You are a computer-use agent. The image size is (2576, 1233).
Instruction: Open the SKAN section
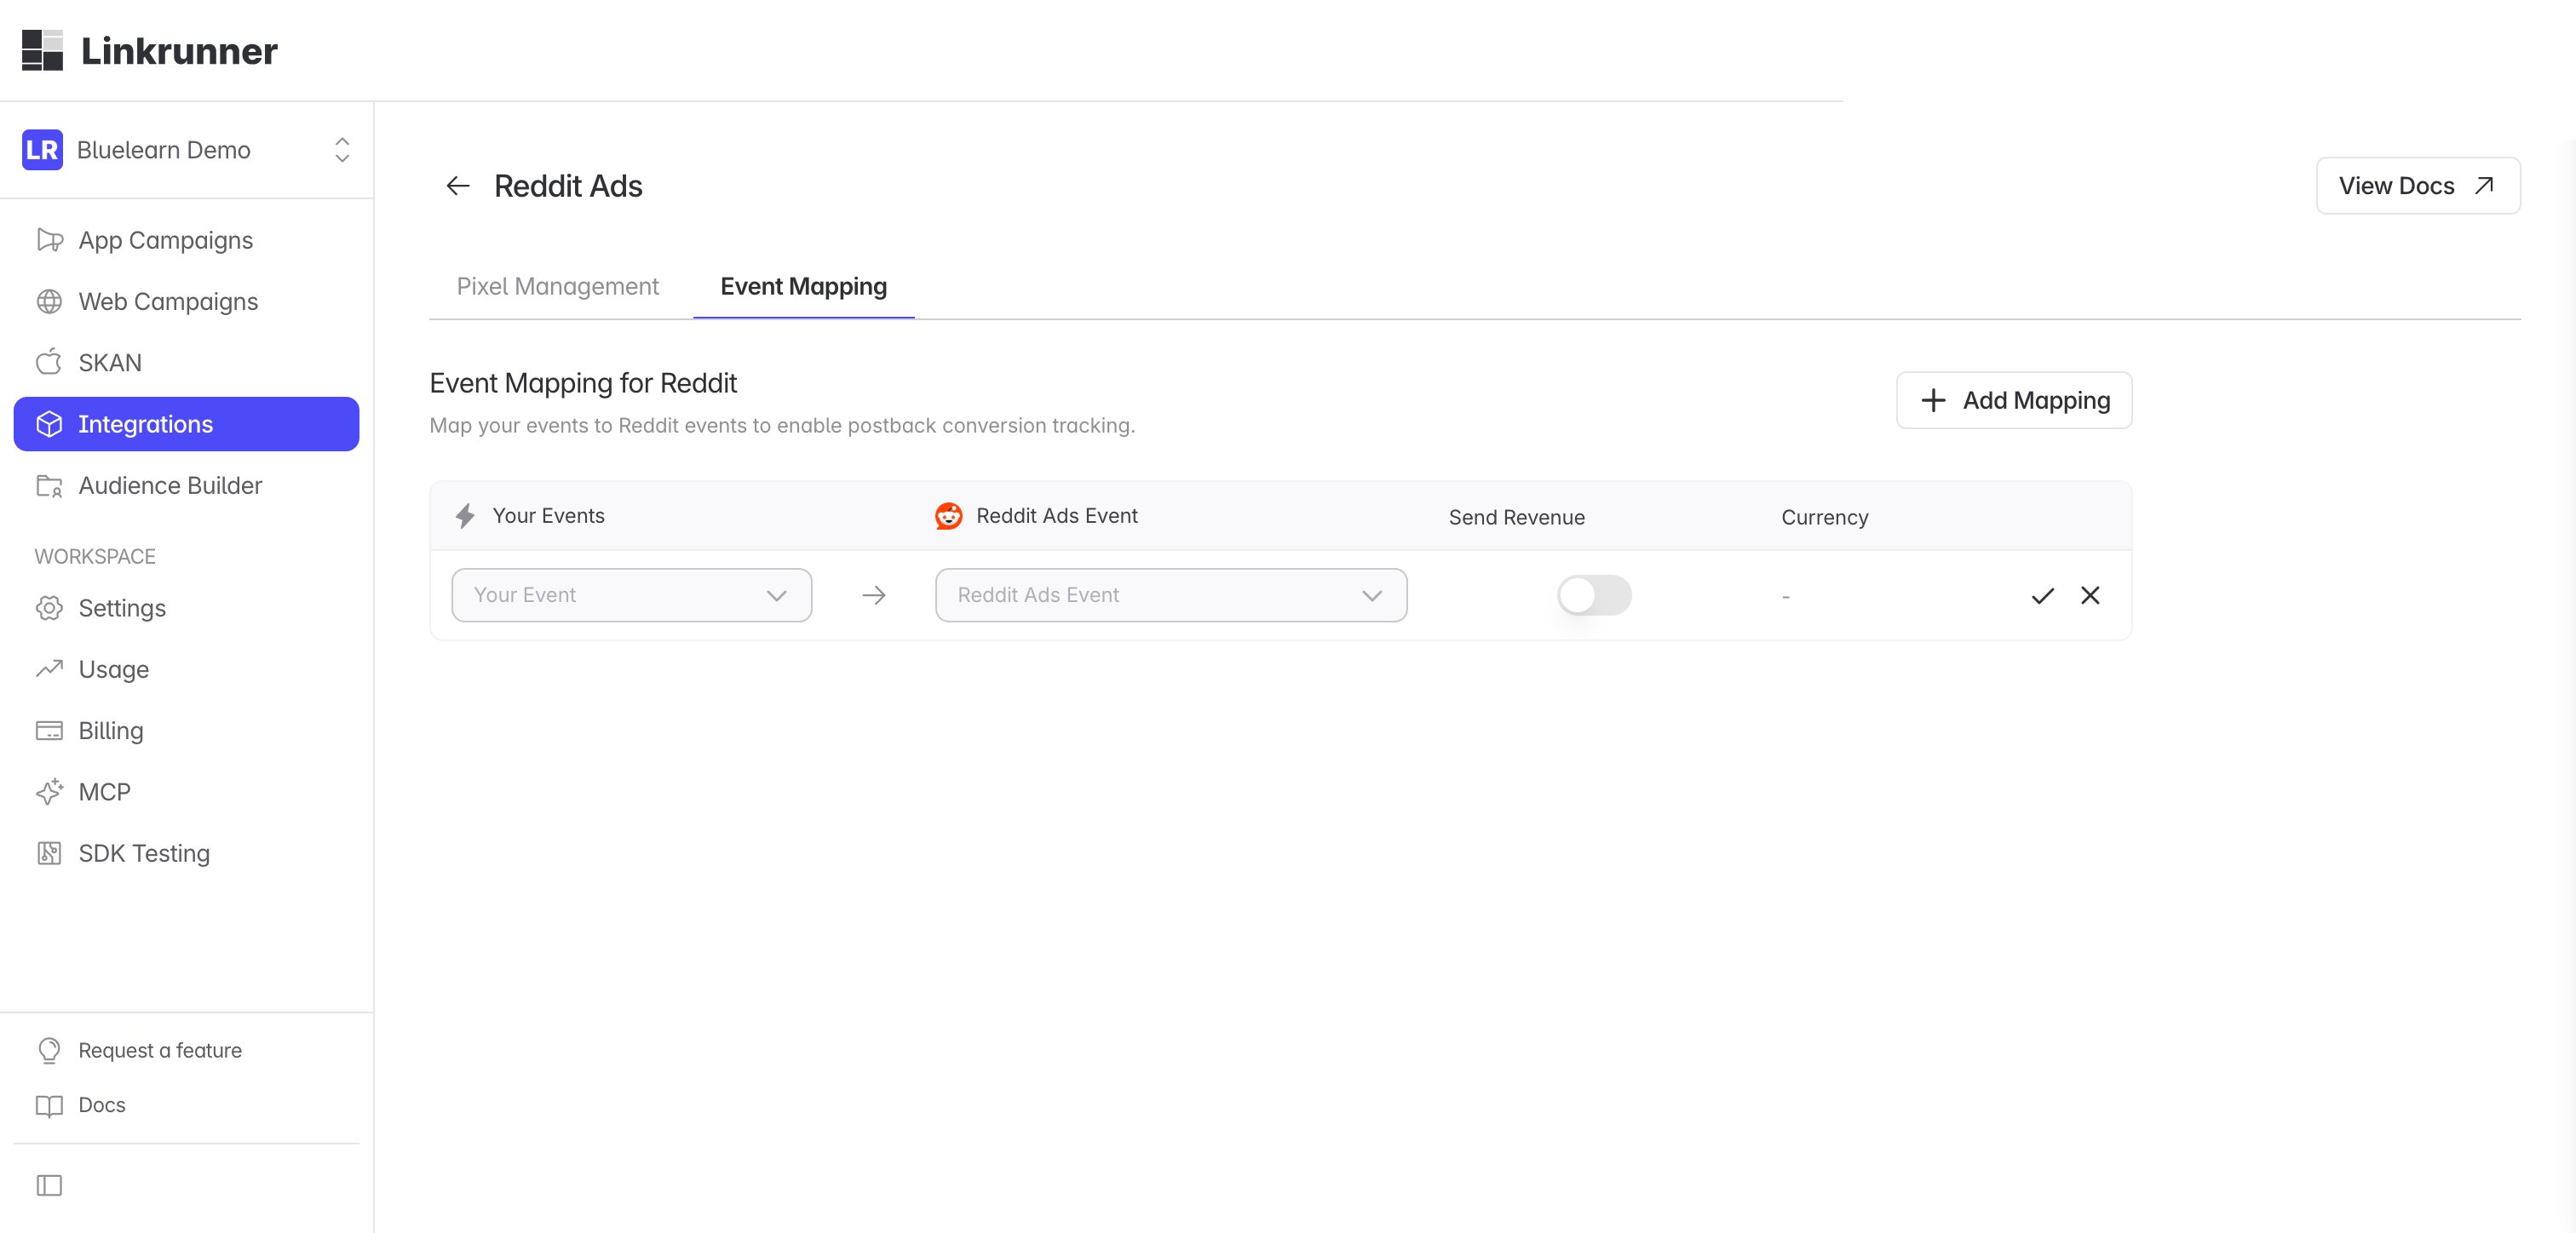[186, 362]
